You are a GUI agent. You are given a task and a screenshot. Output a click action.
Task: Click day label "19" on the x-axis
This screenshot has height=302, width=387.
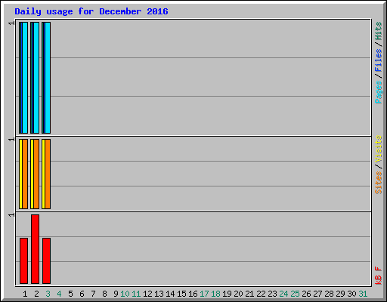point(227,294)
